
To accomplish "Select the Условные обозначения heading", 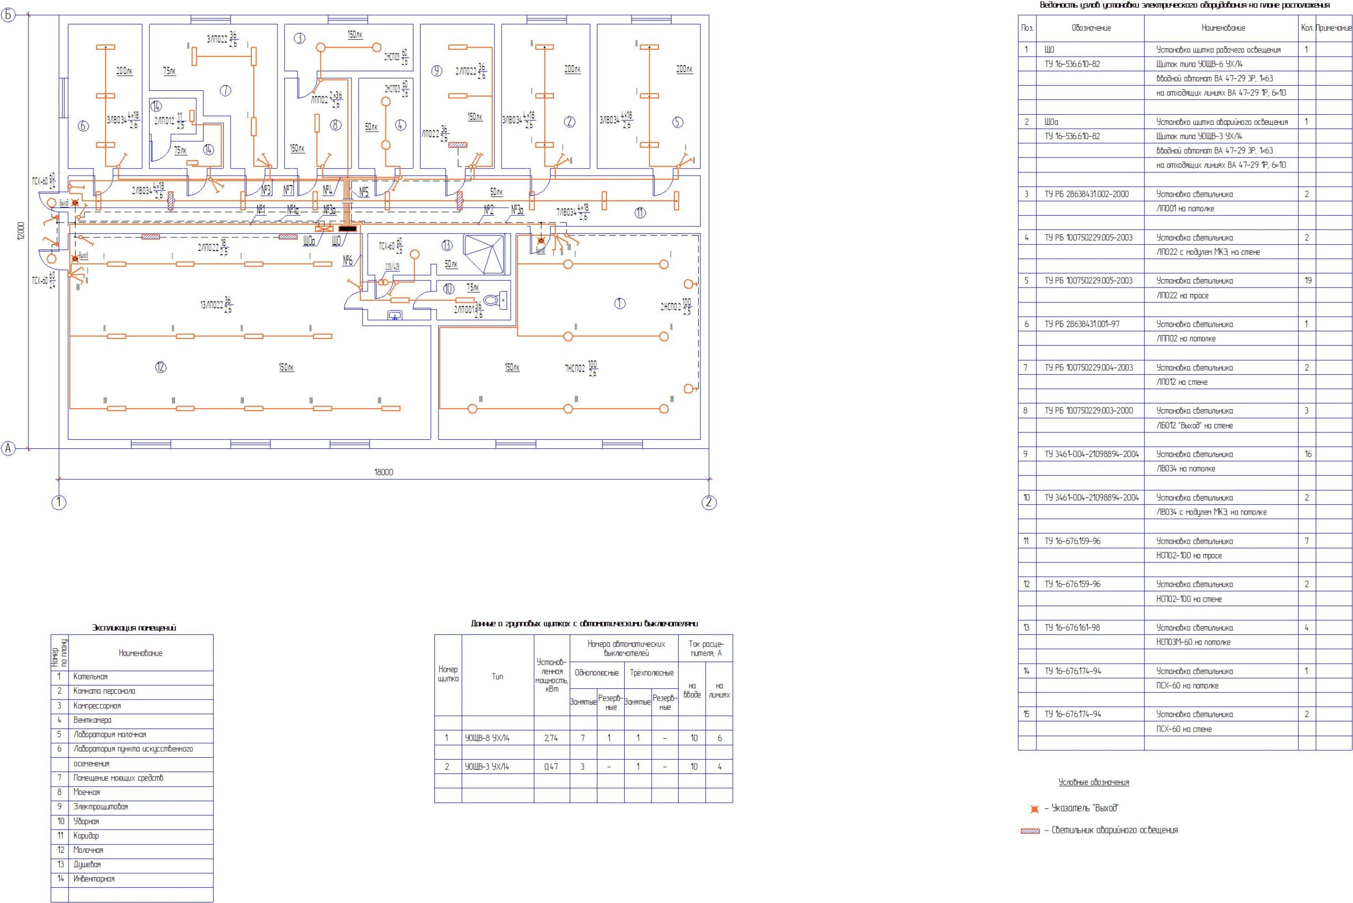I will click(1094, 782).
